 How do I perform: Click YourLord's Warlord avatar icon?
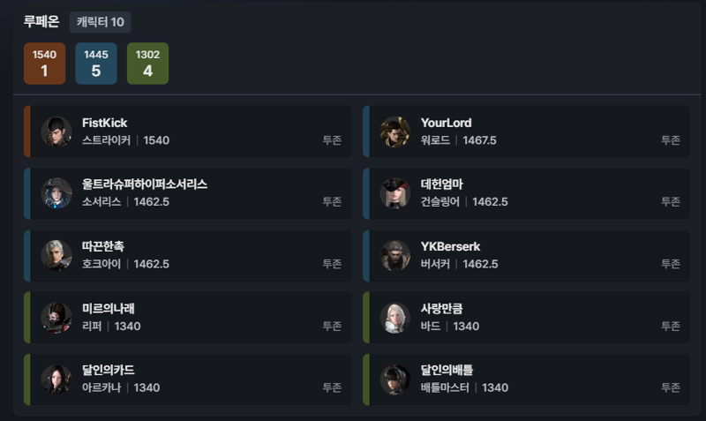click(394, 132)
